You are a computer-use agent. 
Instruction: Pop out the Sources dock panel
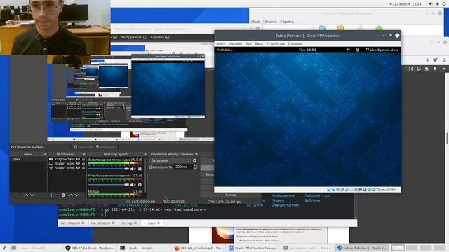[83, 154]
